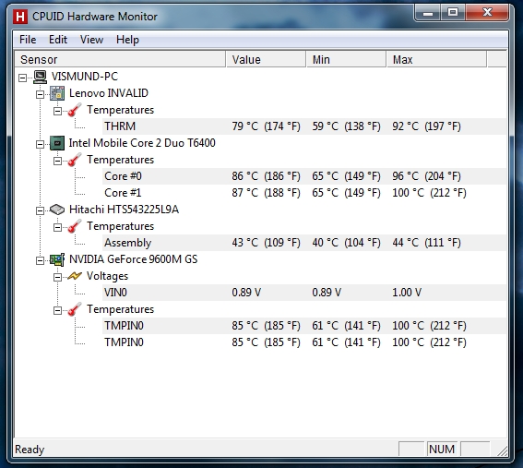
Task: Select Intel Mobile Core 2 Duo T6400 label
Action: tap(142, 143)
